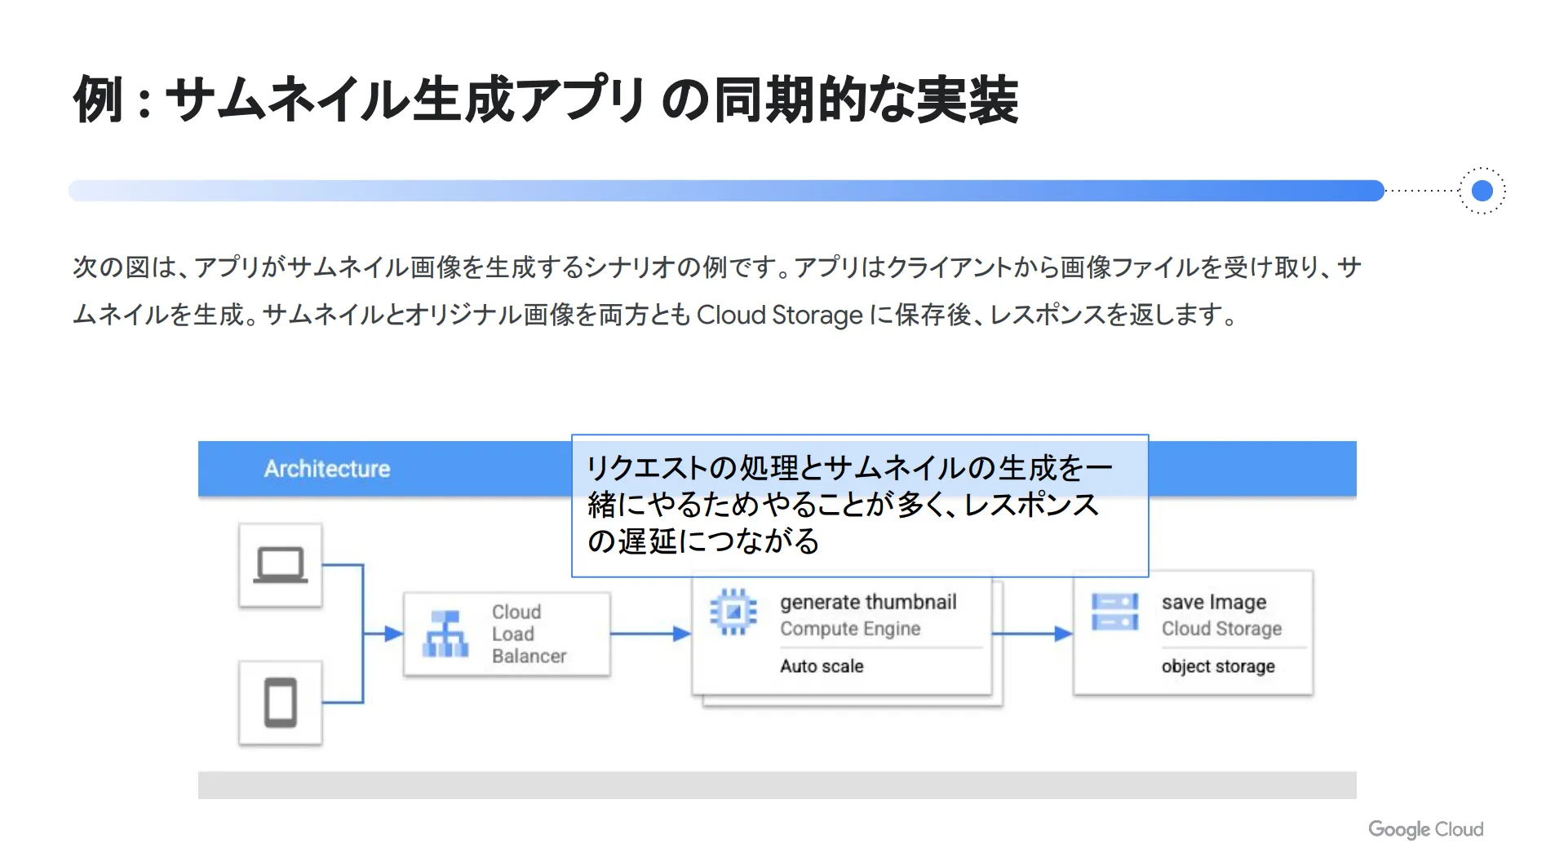Select the 'generate thumbnail' text
The width and height of the screenshot is (1555, 861).
(868, 602)
